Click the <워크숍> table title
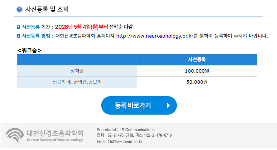The image size is (277, 150). [x=29, y=50]
